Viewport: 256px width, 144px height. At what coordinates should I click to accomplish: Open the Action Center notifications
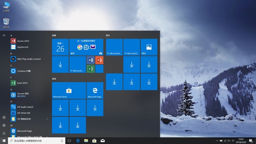pos(251,140)
